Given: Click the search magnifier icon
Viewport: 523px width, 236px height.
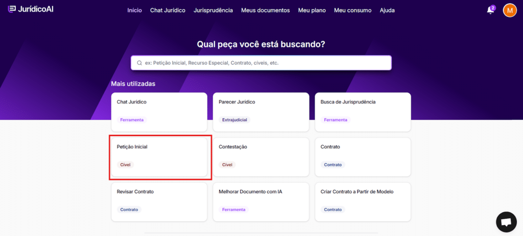Looking at the screenshot, I should 139,63.
